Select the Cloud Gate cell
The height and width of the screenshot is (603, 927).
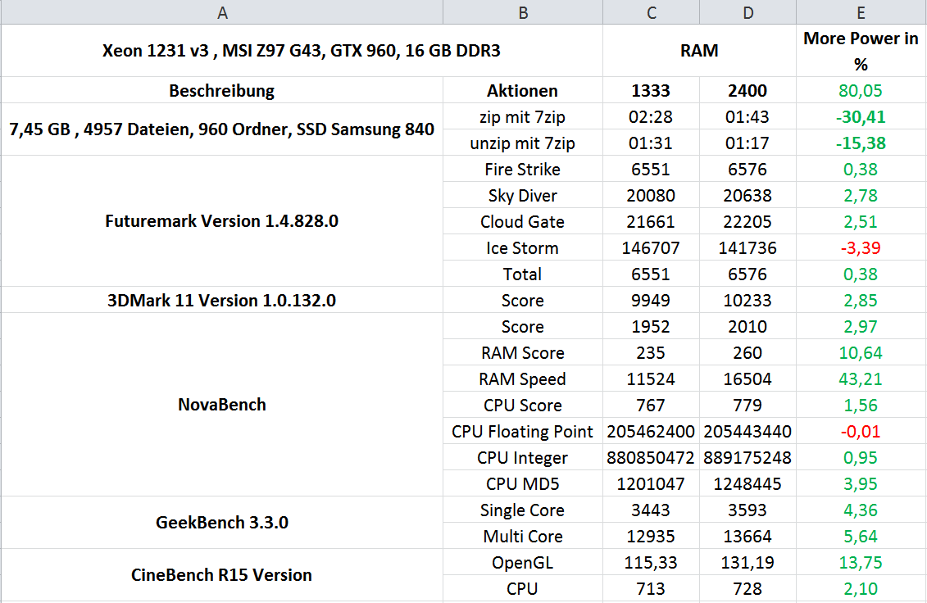pyautogui.click(x=523, y=222)
